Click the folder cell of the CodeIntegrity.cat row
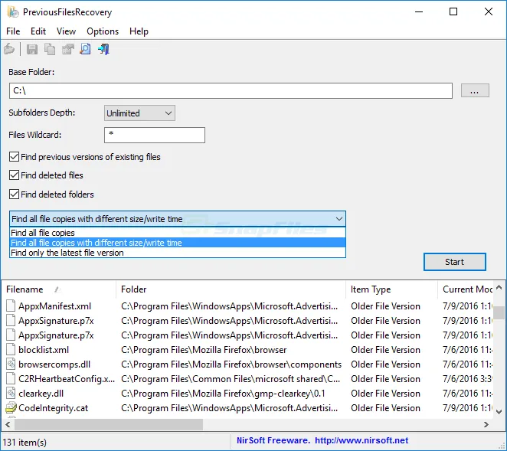Image resolution: width=507 pixels, height=451 pixels. tap(229, 408)
